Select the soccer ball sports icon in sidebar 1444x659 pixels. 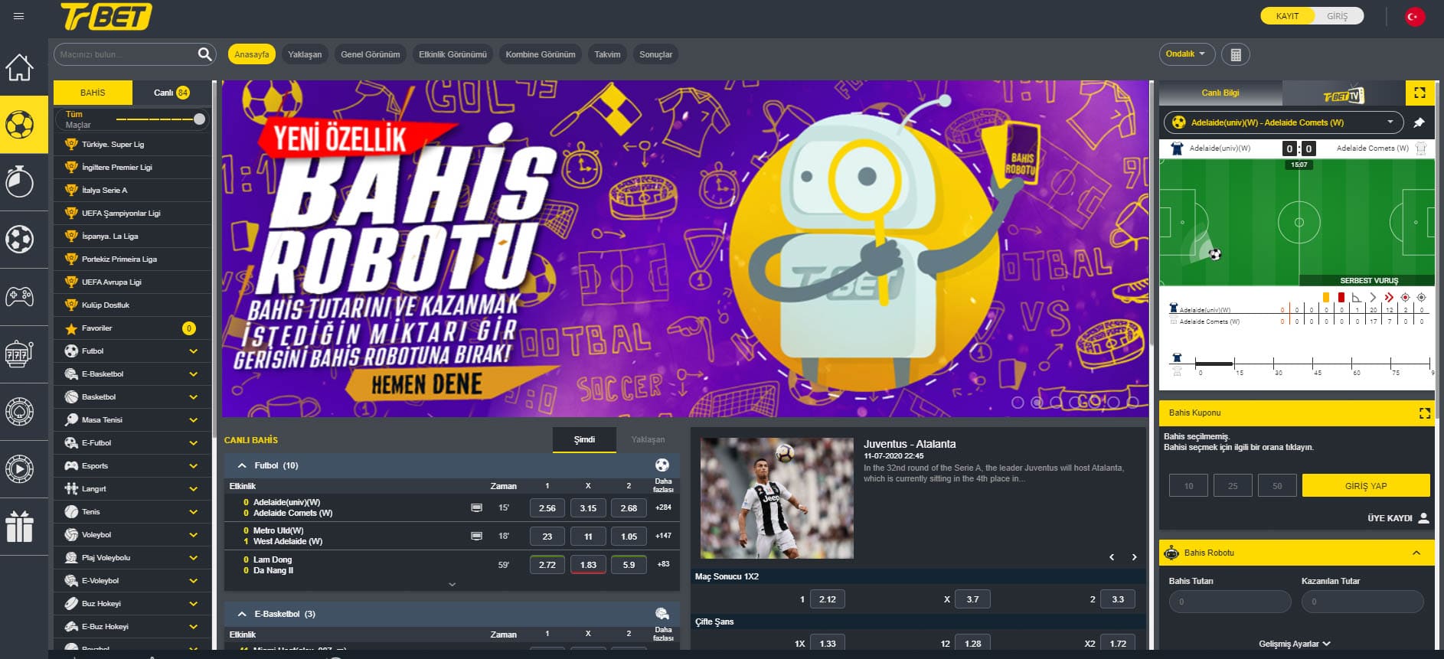[20, 124]
